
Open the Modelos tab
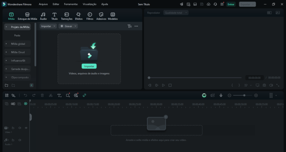(113, 16)
